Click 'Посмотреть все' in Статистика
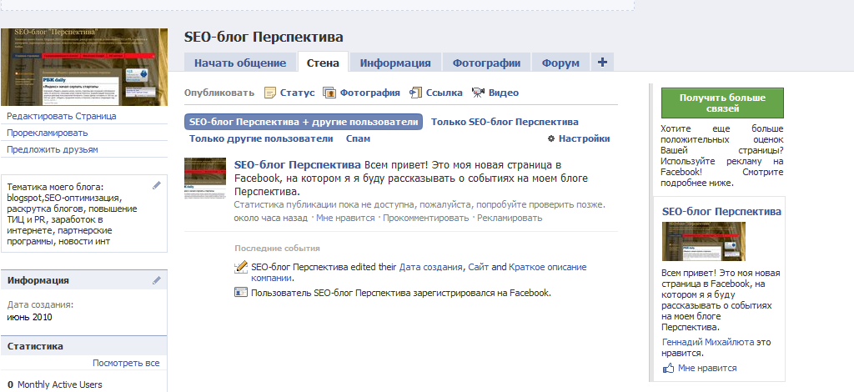 coord(126,363)
